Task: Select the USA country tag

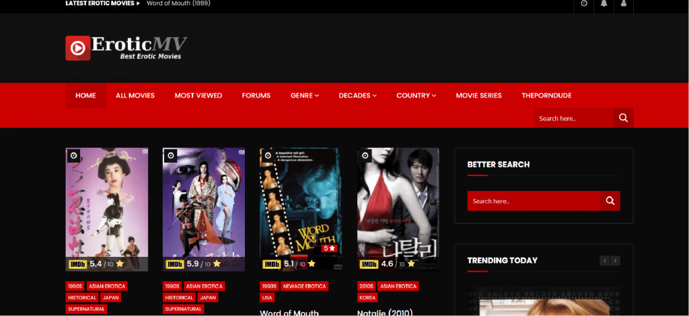Action: click(267, 298)
